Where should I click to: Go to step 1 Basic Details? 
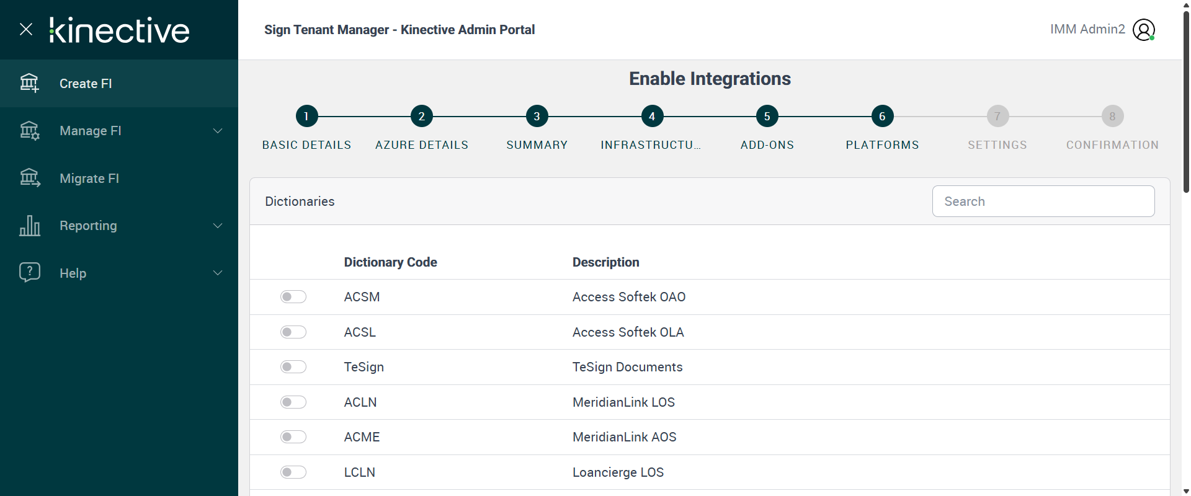click(306, 116)
